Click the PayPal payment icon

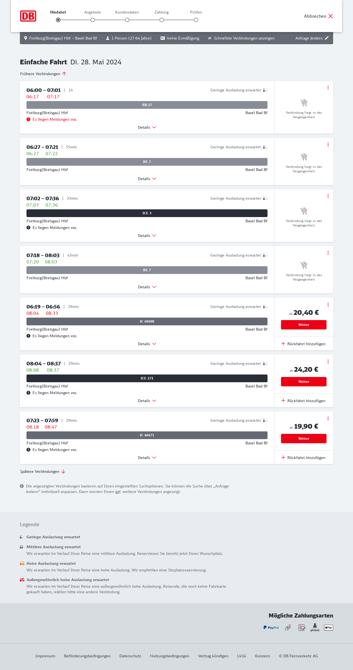tap(271, 627)
